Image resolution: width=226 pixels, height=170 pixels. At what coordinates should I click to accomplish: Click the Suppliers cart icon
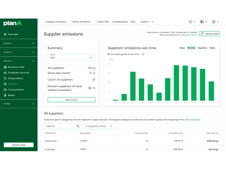coord(5,84)
